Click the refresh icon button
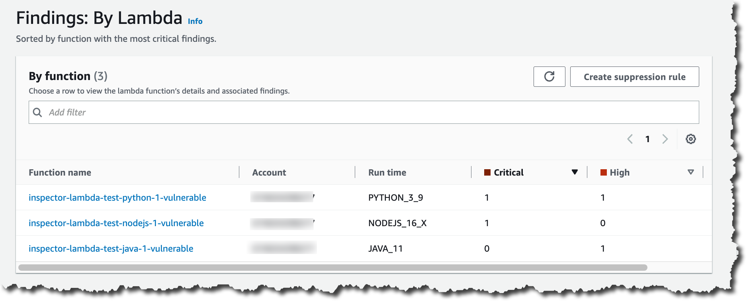The height and width of the screenshot is (301, 747). coord(549,76)
